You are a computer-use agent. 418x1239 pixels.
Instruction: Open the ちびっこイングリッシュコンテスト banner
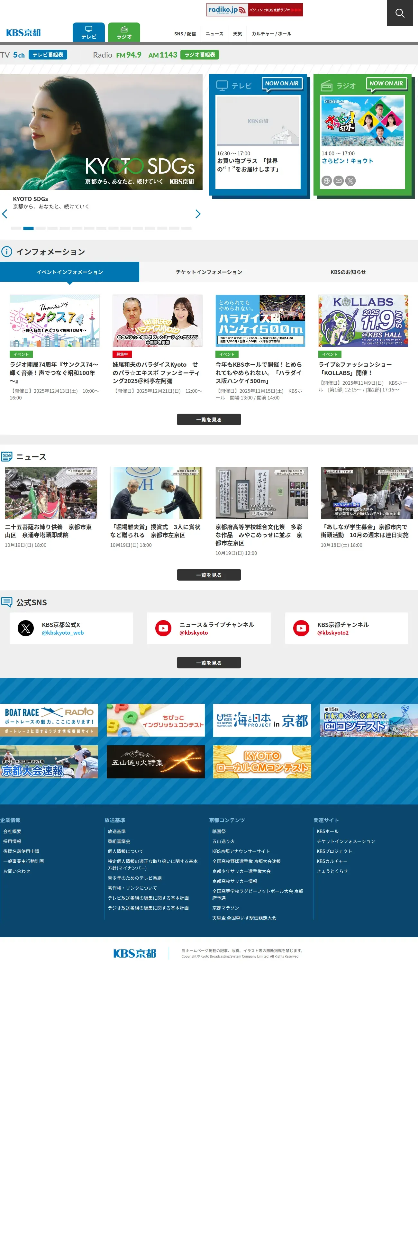[156, 720]
